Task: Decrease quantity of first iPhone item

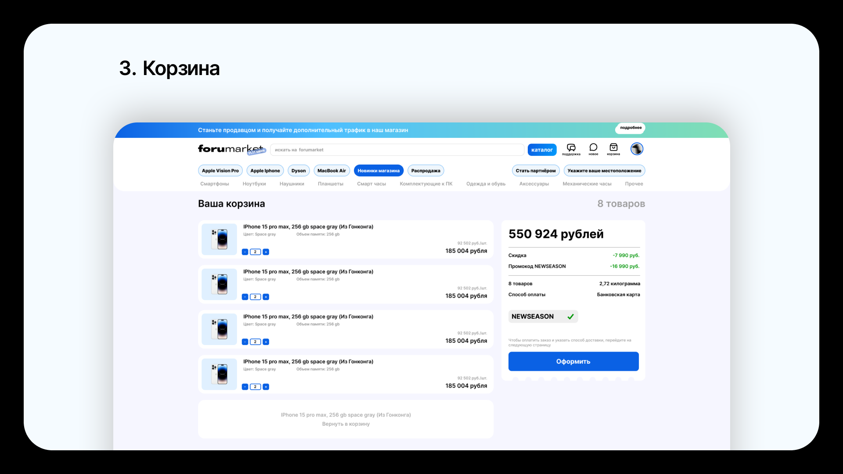Action: tap(245, 252)
